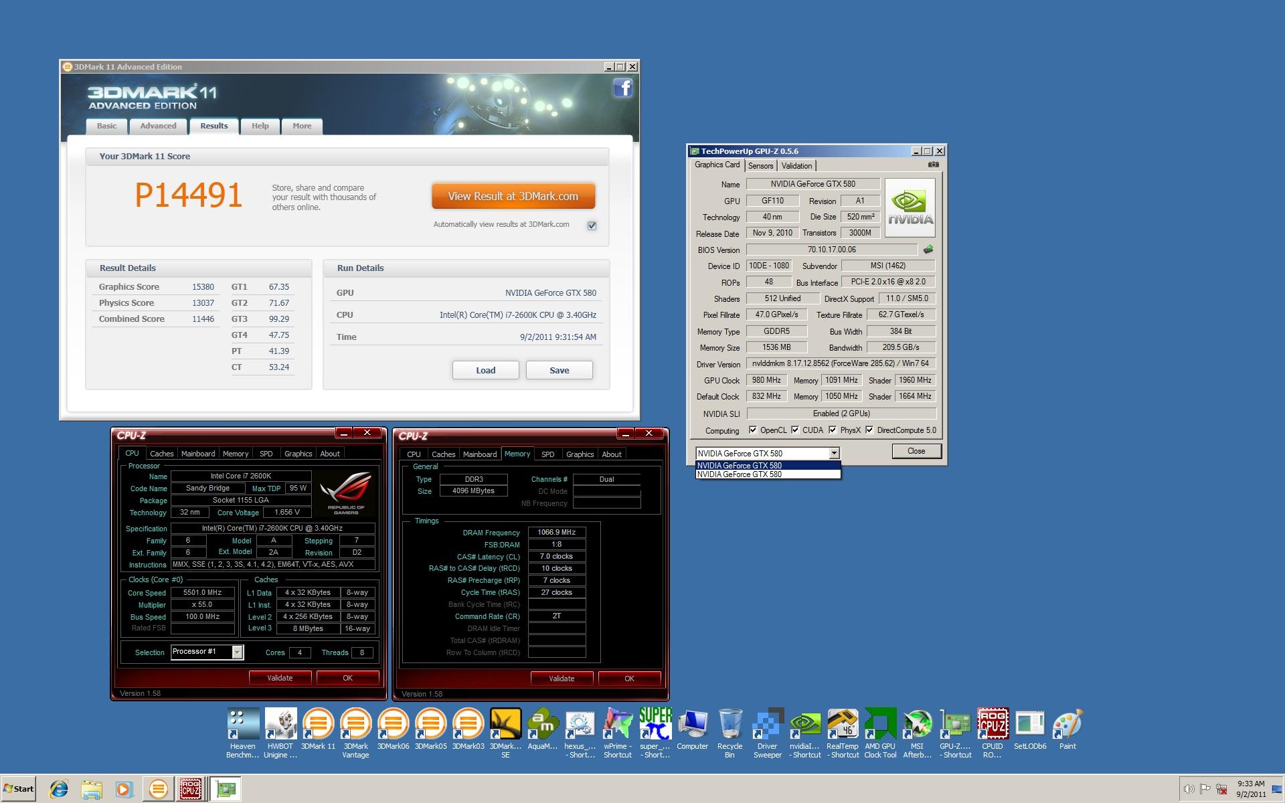Open the Validation tab in GPU-Z
The width and height of the screenshot is (1285, 803).
point(796,166)
